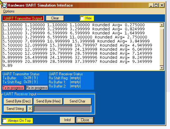
Task: Click the string input text field
Action: (63, 109)
